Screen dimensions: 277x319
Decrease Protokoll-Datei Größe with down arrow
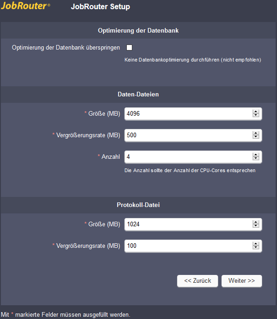(x=255, y=226)
